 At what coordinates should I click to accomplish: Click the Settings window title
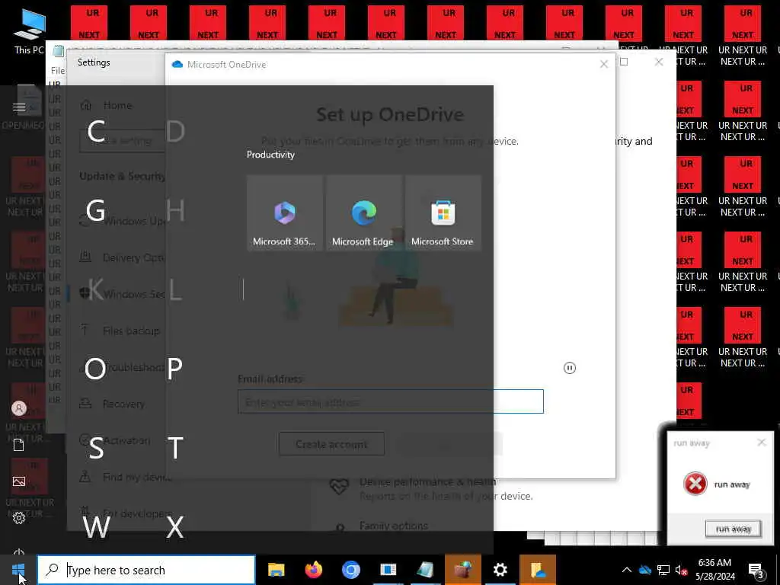point(94,62)
